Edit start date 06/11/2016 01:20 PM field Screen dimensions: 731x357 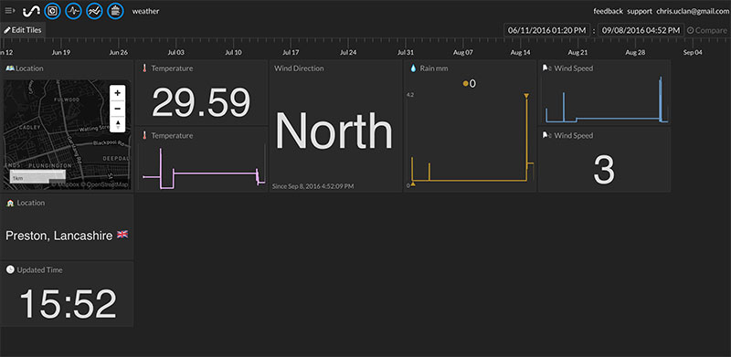tap(546, 30)
